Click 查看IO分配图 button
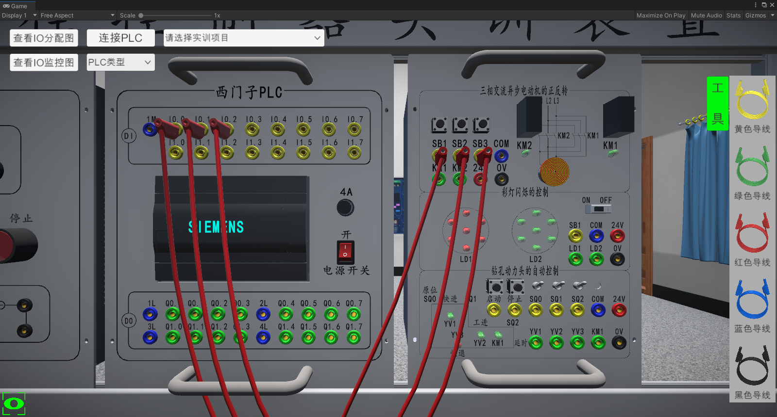Image resolution: width=777 pixels, height=417 pixels. pyautogui.click(x=44, y=38)
